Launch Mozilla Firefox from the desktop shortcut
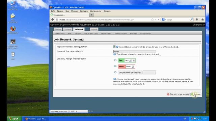The image size is (216, 121). tap(13, 30)
